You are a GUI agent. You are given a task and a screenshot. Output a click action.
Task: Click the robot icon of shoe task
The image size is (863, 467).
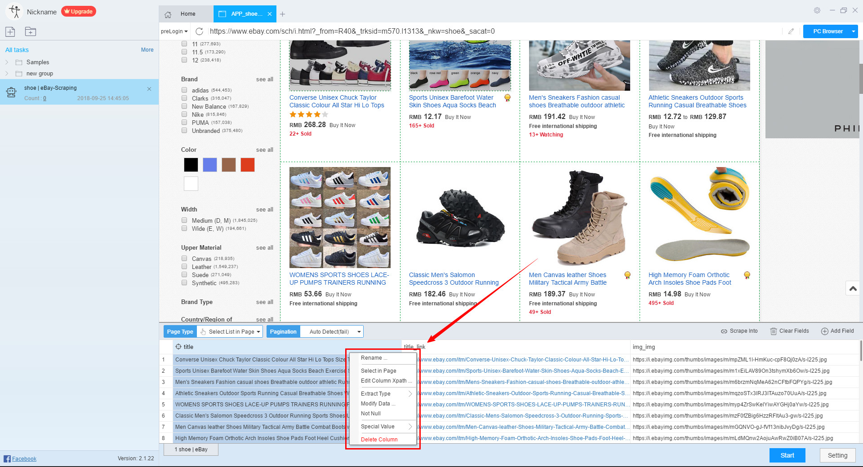(x=11, y=93)
